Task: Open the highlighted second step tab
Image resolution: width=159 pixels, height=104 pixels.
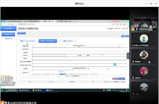Action: [x=48, y=41]
